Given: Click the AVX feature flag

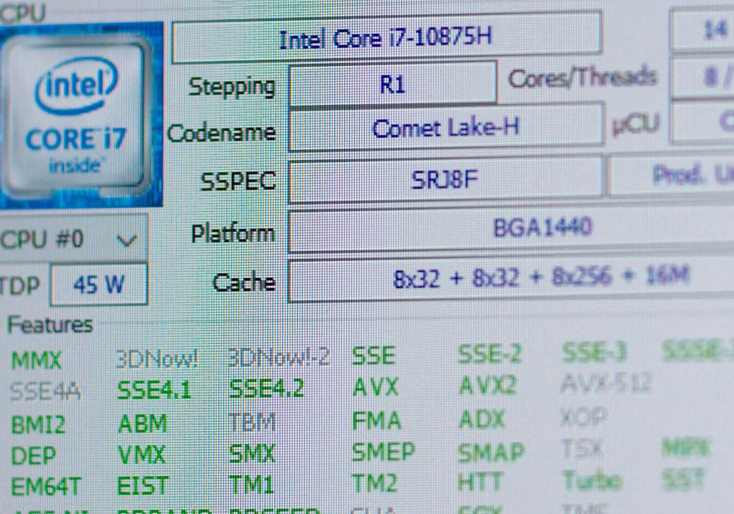Looking at the screenshot, I should pyautogui.click(x=375, y=387).
